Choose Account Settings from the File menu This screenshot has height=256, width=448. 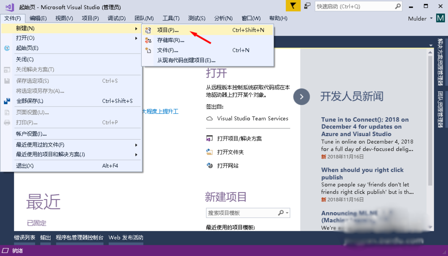[31, 134]
